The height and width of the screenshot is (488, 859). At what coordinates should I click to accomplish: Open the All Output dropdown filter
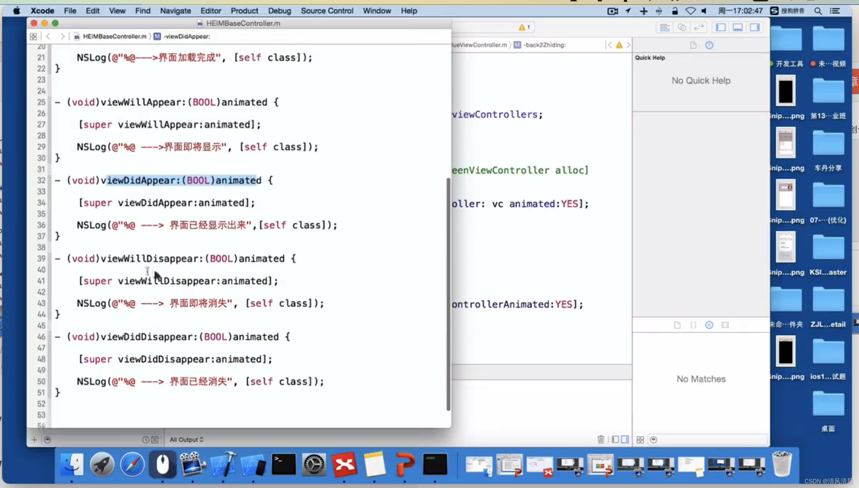click(187, 439)
